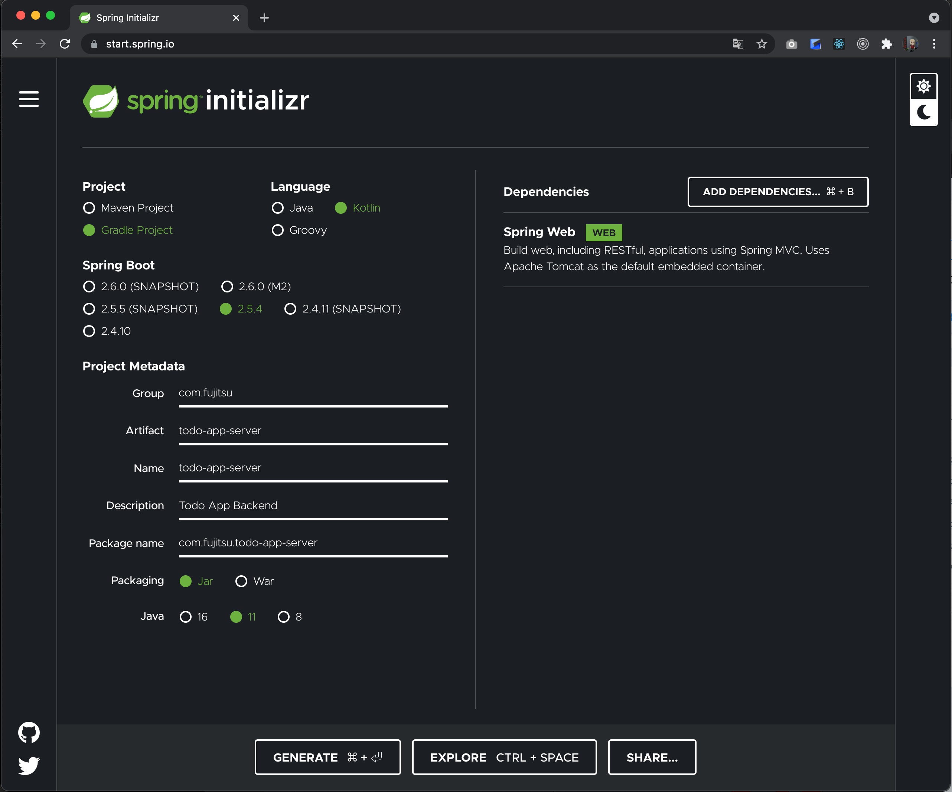952x792 pixels.
Task: Open the Twitter bird icon link
Action: [29, 766]
